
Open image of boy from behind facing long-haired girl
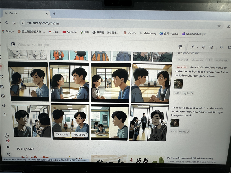point(151,83)
